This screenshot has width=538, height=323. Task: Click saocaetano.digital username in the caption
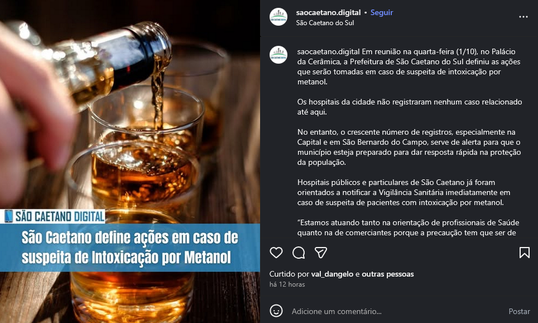click(329, 51)
